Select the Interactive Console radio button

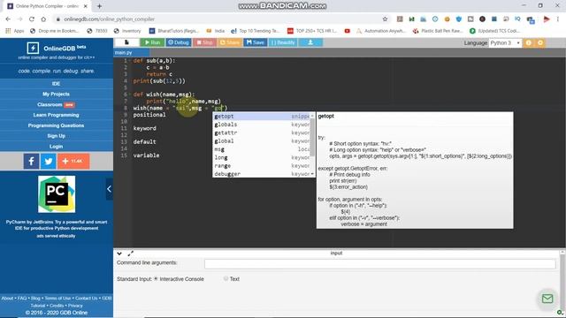click(x=156, y=279)
